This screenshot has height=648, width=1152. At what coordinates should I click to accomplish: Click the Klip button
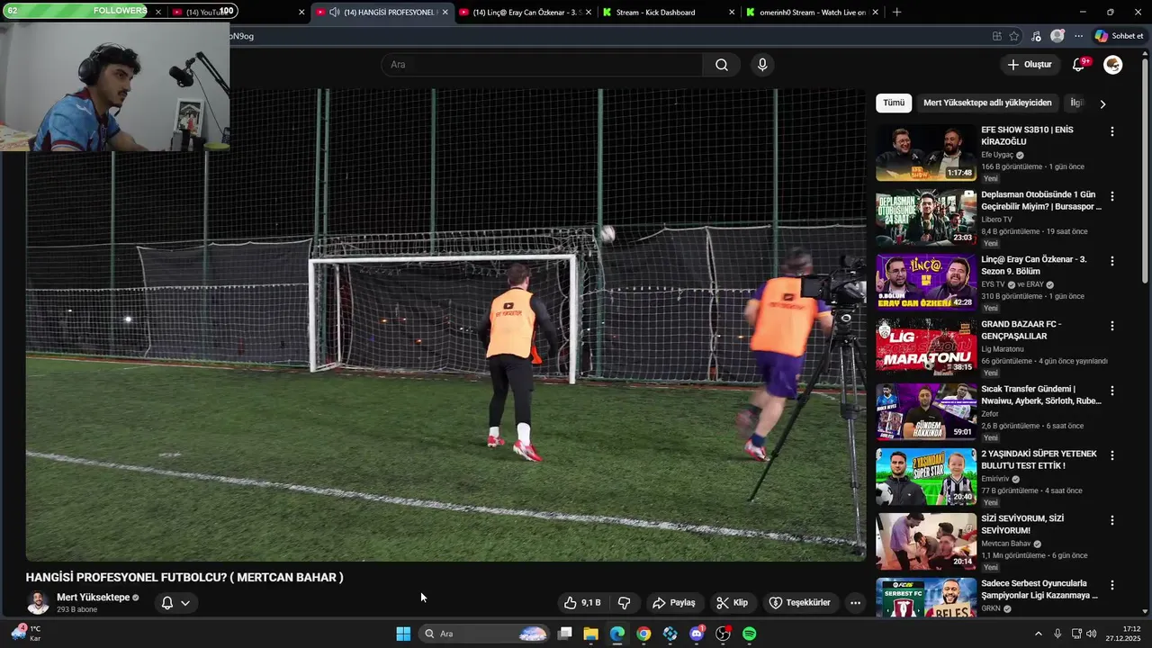(732, 603)
